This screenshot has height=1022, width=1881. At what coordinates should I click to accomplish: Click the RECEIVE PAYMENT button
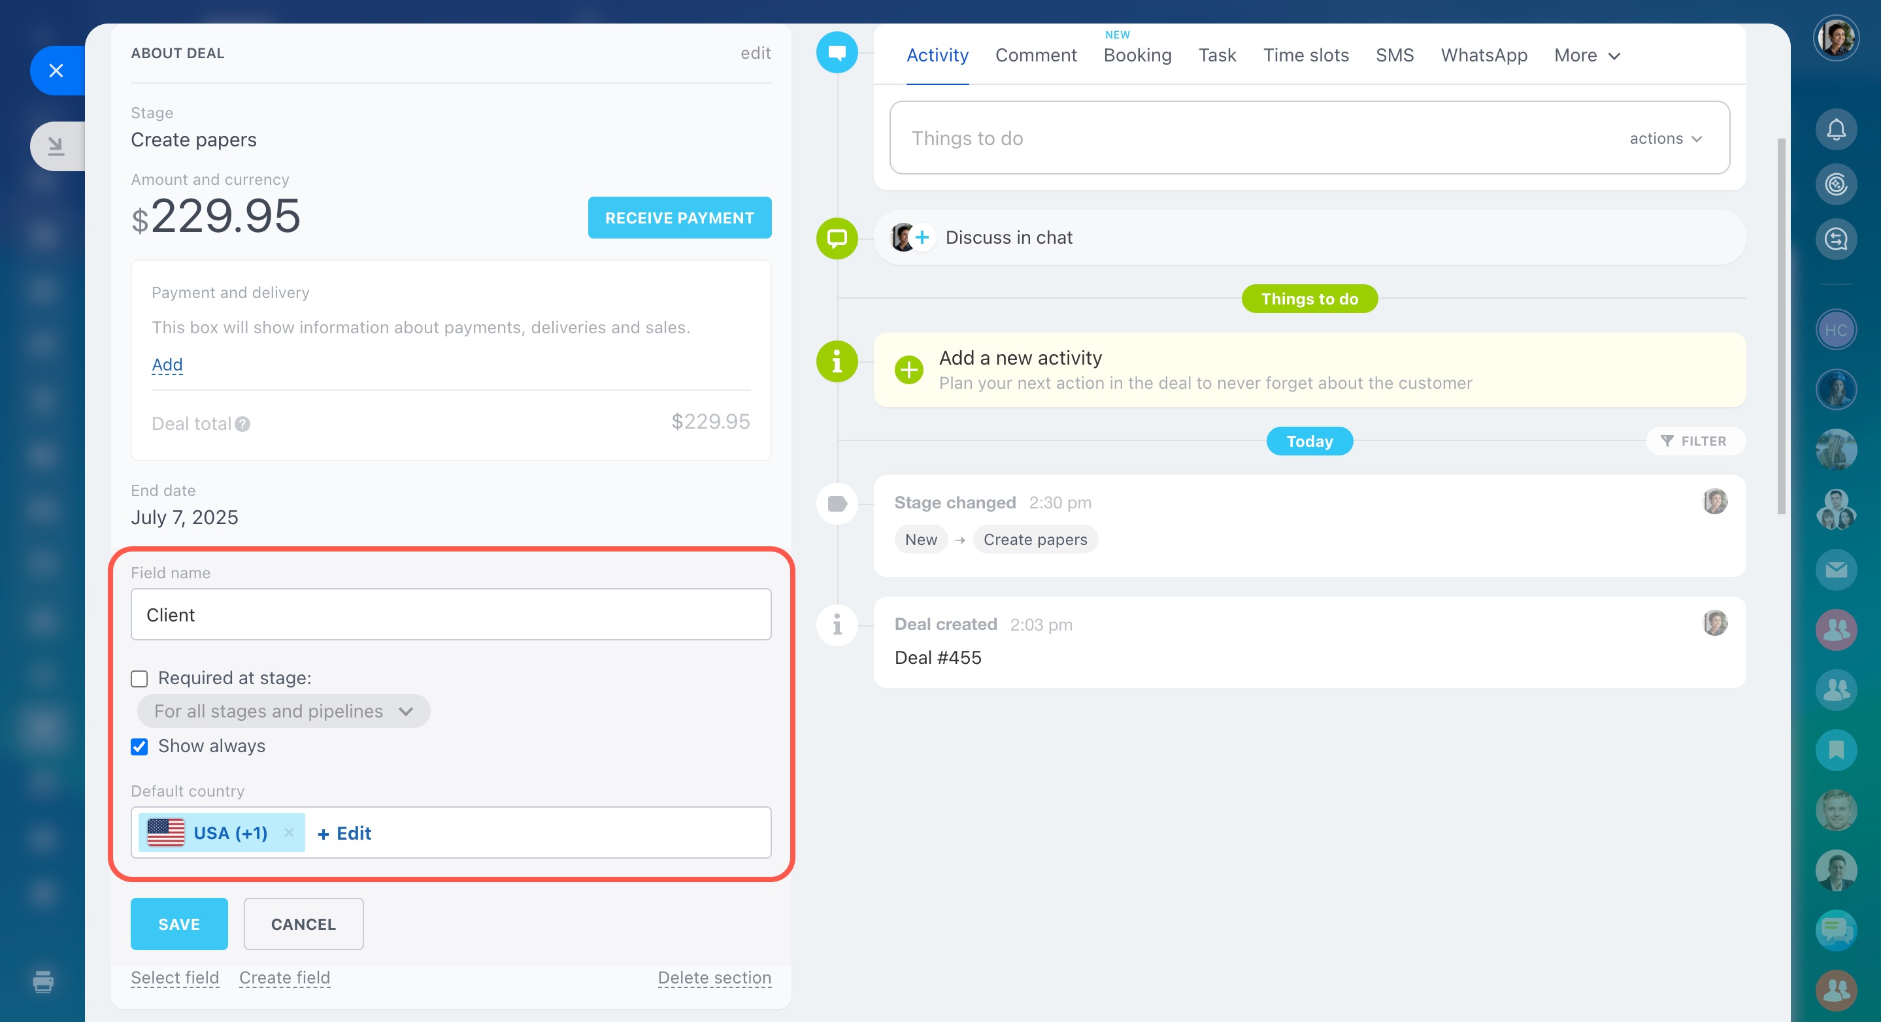pos(679,218)
